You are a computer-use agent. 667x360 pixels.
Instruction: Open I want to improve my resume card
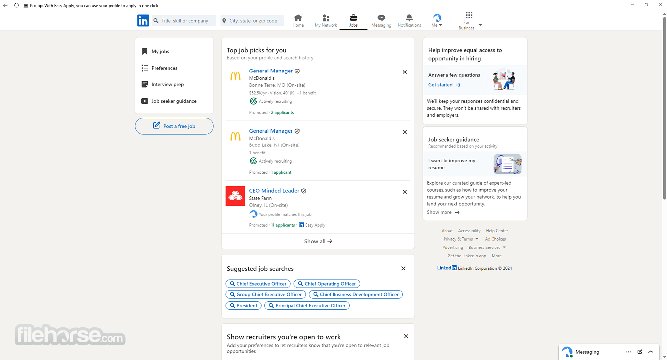click(x=475, y=164)
